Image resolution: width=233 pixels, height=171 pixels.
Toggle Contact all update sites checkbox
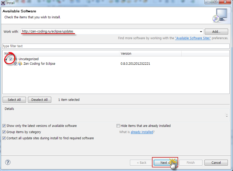click(4, 138)
